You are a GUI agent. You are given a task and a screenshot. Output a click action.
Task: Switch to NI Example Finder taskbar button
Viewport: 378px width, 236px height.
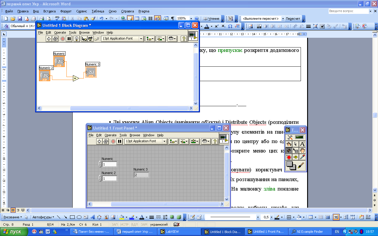pos(309,232)
